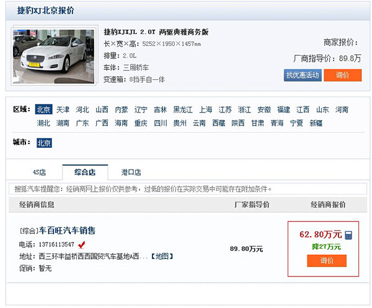Screen dimensions: 372x308
Task: Select 吉林 region
Action: (x=160, y=109)
